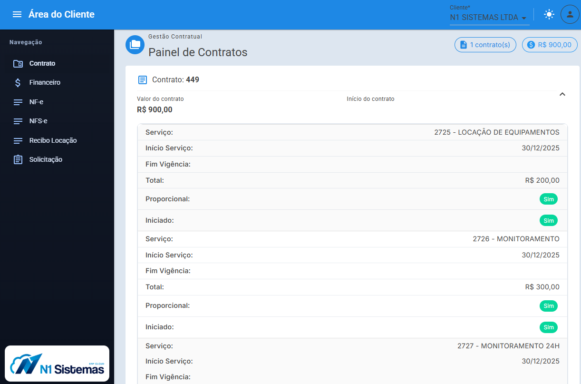Click the R$ 900,00 total chip
Viewport: 581px width, 384px height.
tap(550, 45)
